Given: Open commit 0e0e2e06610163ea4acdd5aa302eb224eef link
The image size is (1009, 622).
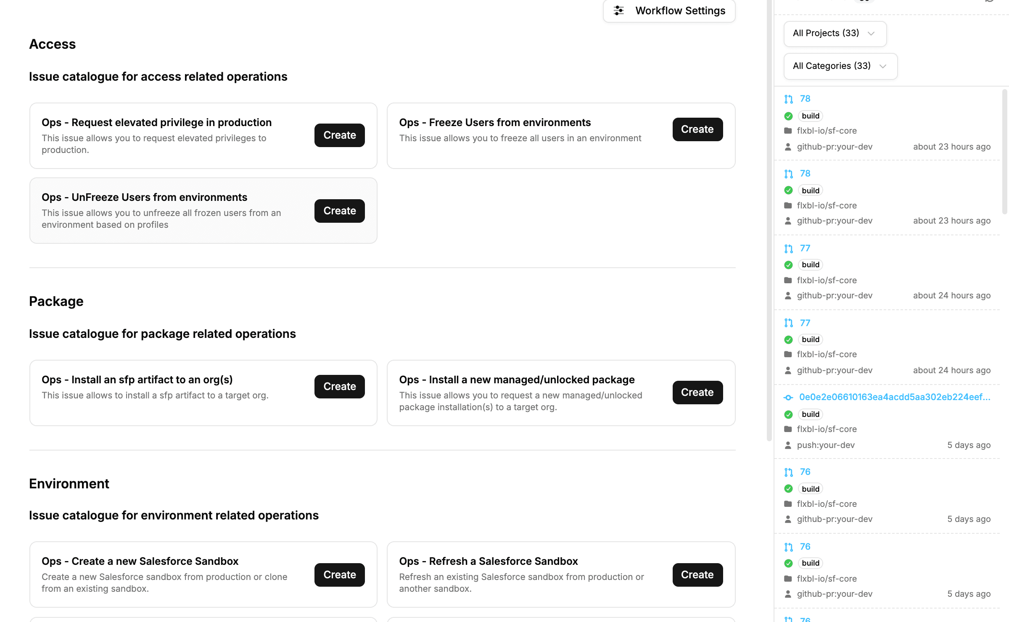Looking at the screenshot, I should (895, 397).
